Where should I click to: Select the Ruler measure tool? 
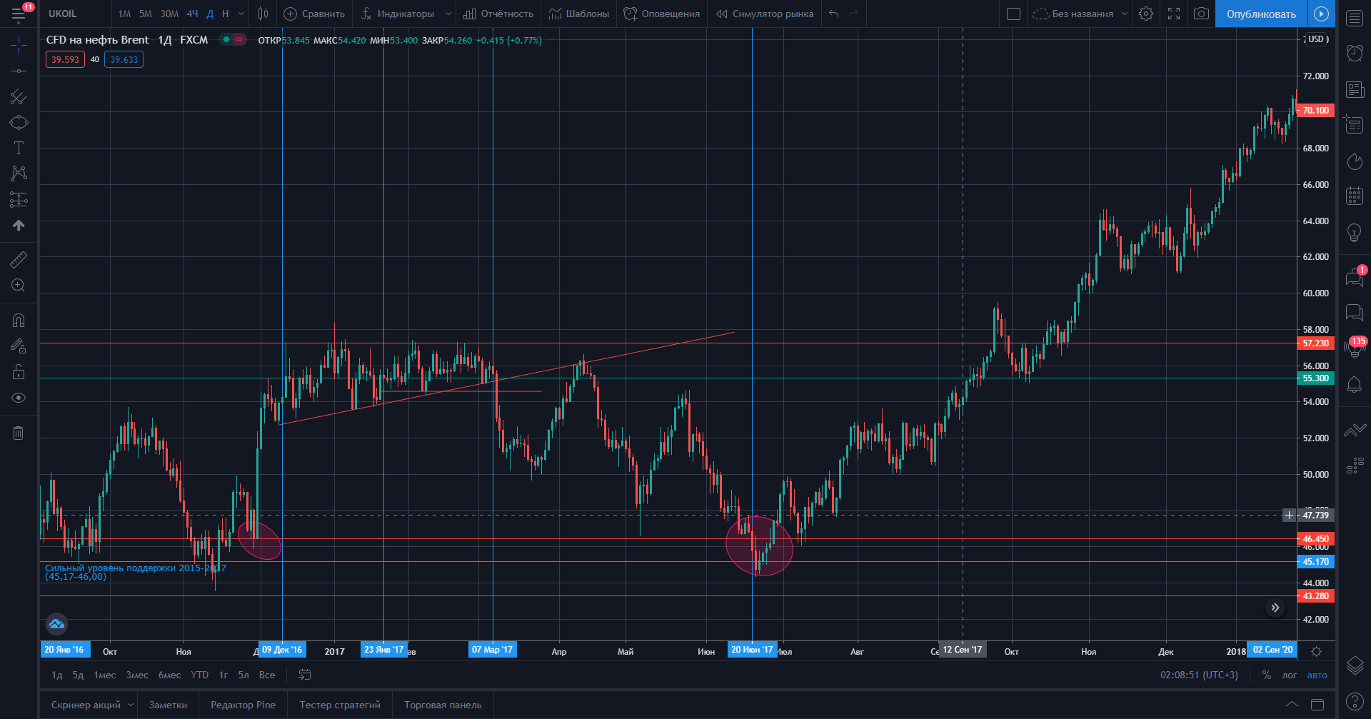tap(19, 260)
